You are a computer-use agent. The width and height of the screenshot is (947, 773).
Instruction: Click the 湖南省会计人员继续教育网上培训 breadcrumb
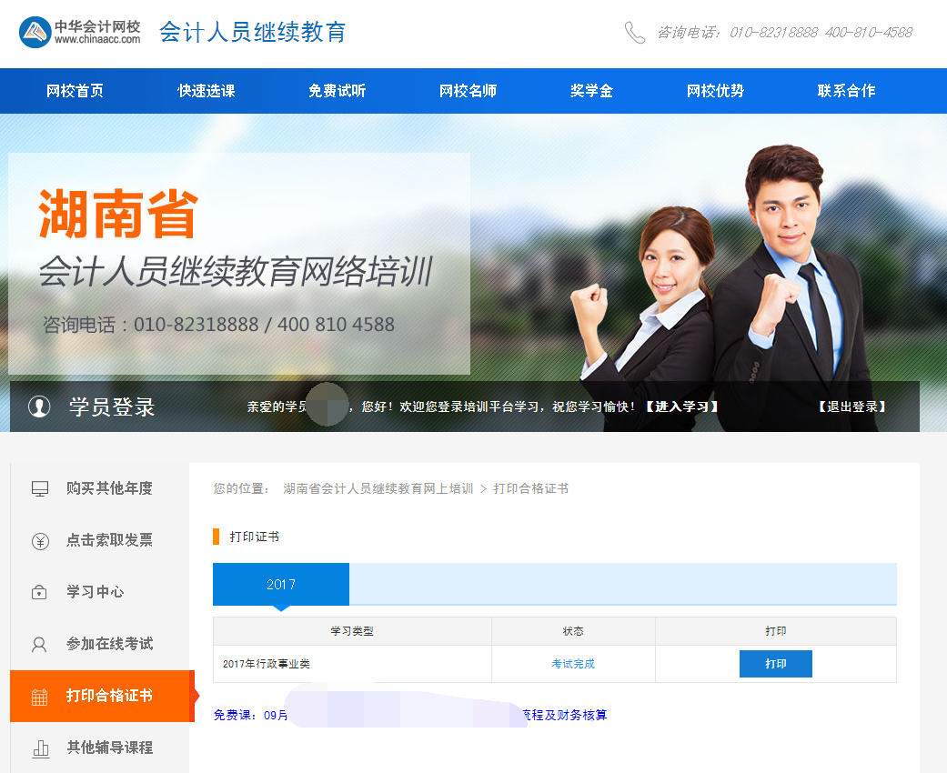[x=378, y=488]
